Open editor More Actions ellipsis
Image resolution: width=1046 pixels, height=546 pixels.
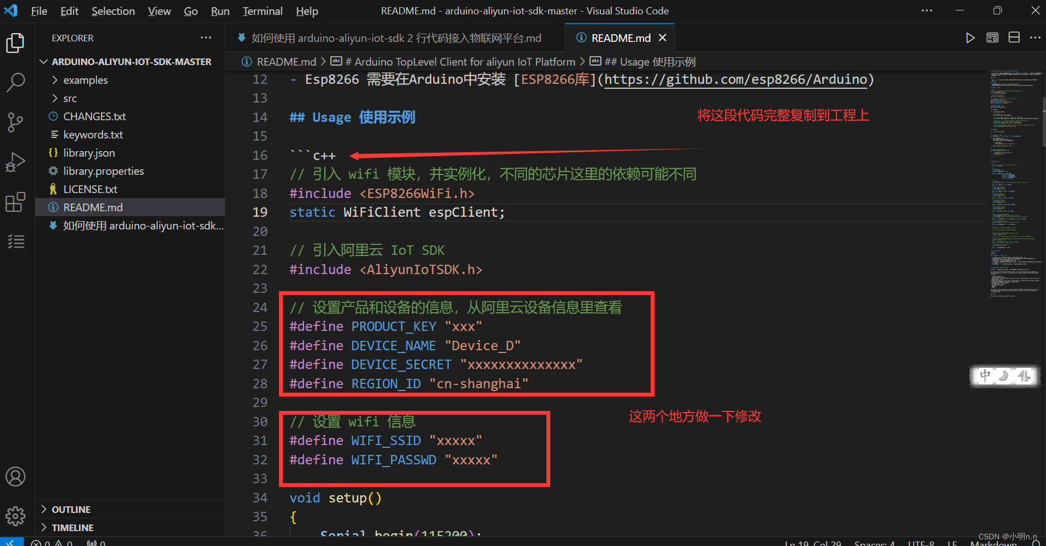pyautogui.click(x=1034, y=38)
